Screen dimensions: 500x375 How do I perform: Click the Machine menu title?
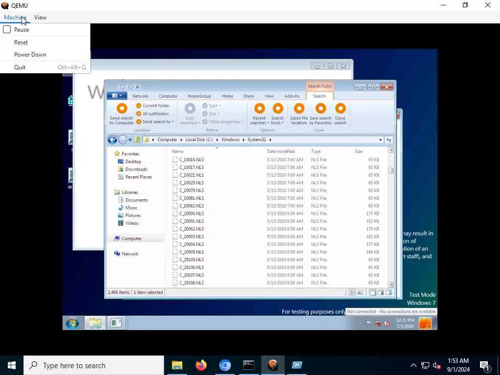[15, 18]
